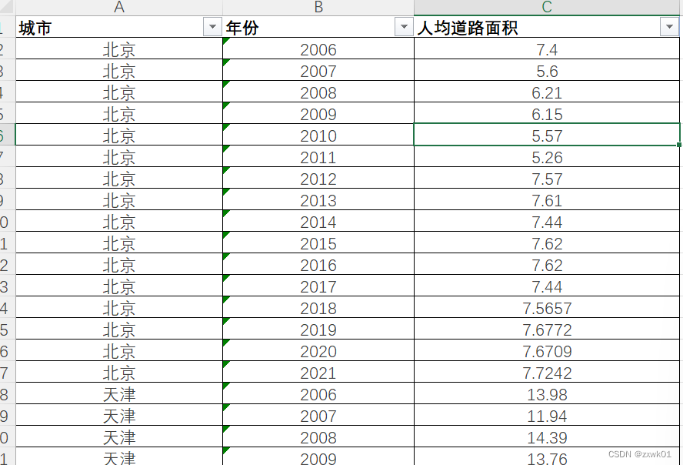Viewport: 683px width, 465px height.
Task: Select the cell with value 14.39
Action: pyautogui.click(x=547, y=437)
